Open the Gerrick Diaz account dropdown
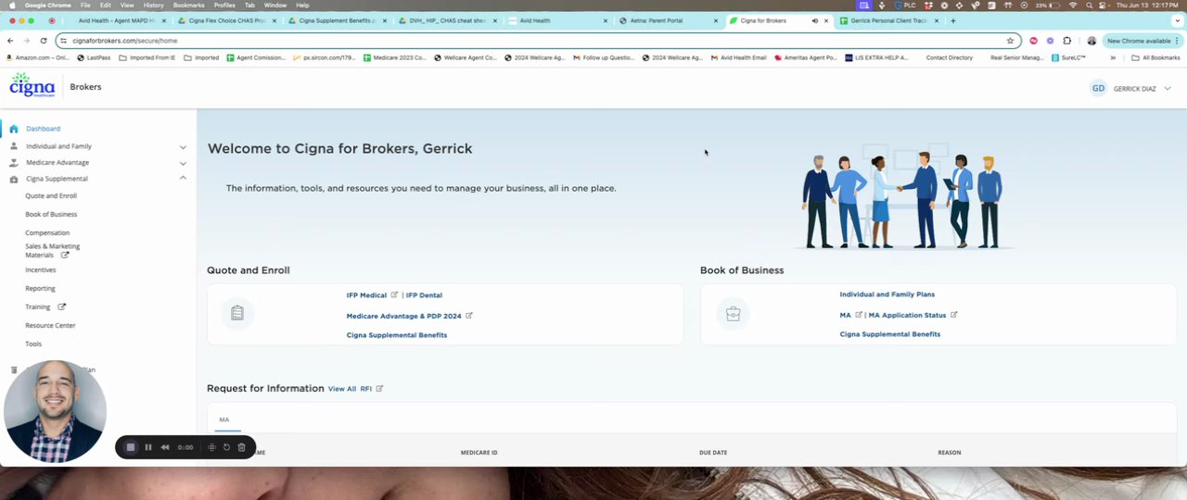Viewport: 1187px width, 500px height. (1168, 89)
